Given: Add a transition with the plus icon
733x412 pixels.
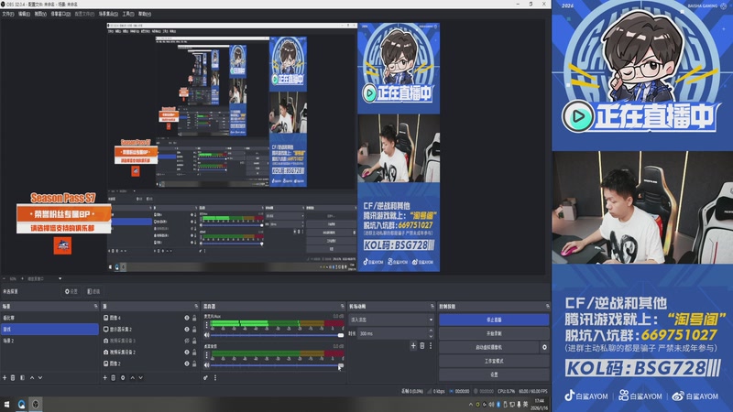Looking at the screenshot, I should [413, 346].
